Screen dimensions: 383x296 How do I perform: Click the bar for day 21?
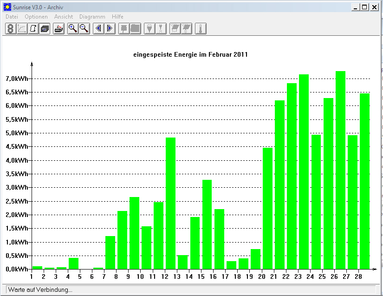pyautogui.click(x=279, y=185)
